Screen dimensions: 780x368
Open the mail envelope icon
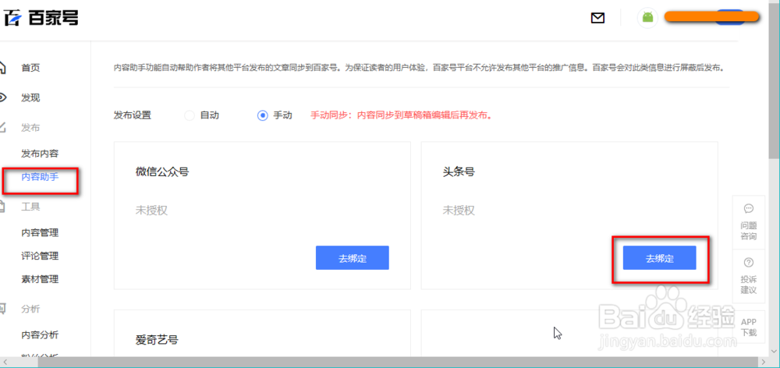click(597, 19)
